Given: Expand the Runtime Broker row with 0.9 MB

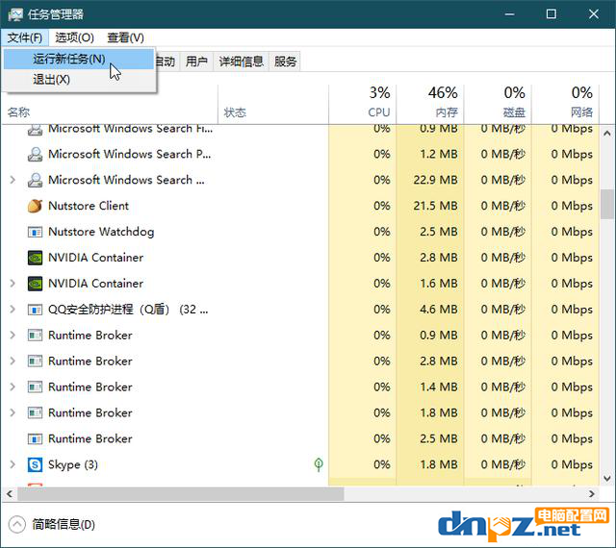Looking at the screenshot, I should 13,336.
